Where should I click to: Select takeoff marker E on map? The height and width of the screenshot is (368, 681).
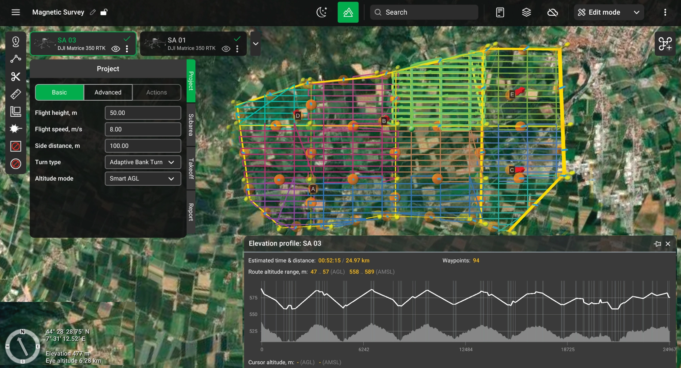point(512,95)
